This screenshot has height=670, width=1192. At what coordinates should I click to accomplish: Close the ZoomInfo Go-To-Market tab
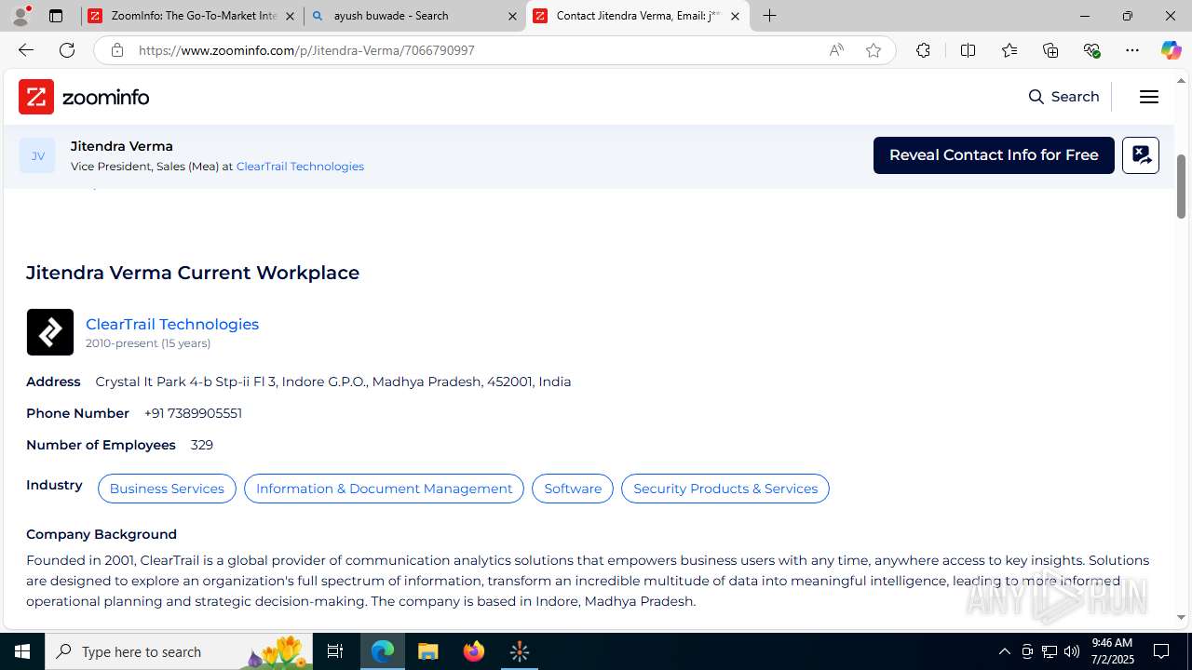(290, 16)
